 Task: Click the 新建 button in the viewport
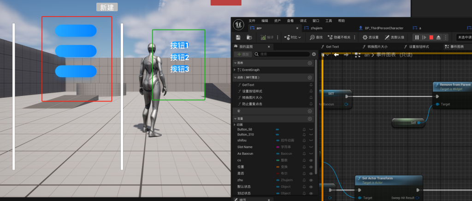[107, 7]
